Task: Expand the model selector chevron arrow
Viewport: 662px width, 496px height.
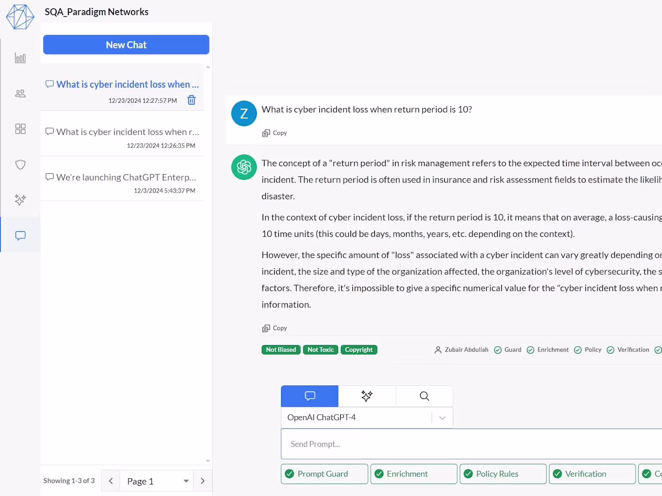Action: 442,418
